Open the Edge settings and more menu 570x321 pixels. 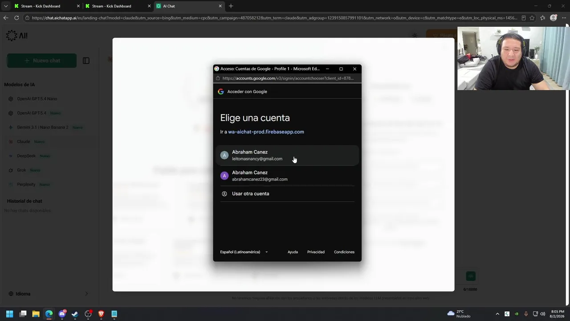[x=564, y=18]
